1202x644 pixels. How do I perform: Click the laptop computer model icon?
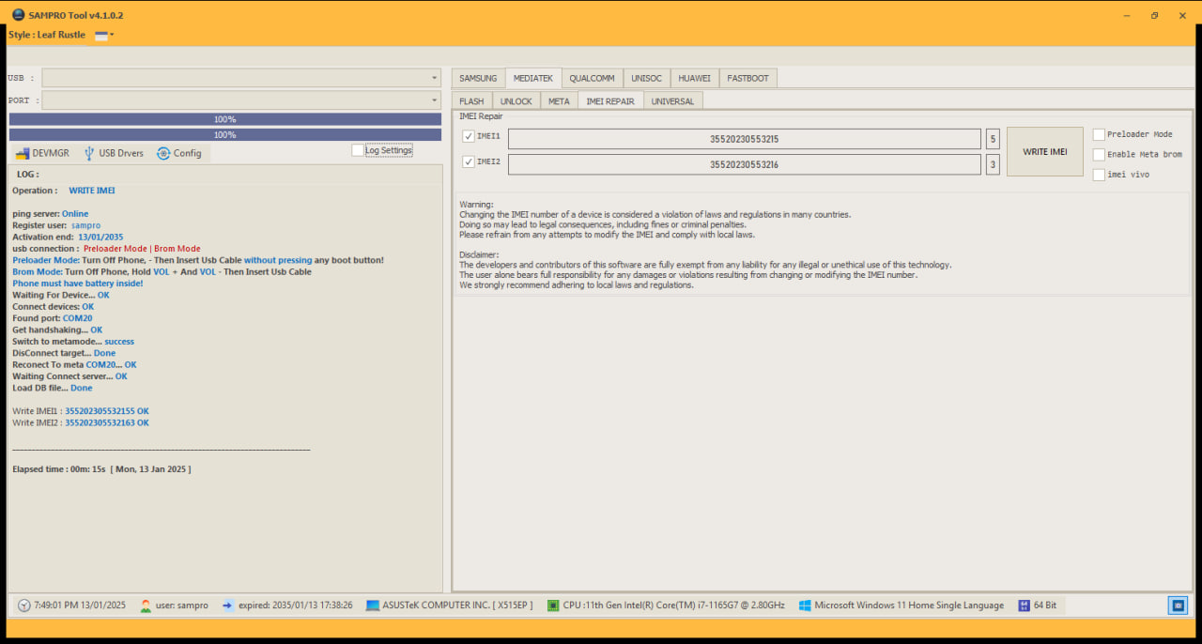pyautogui.click(x=373, y=606)
